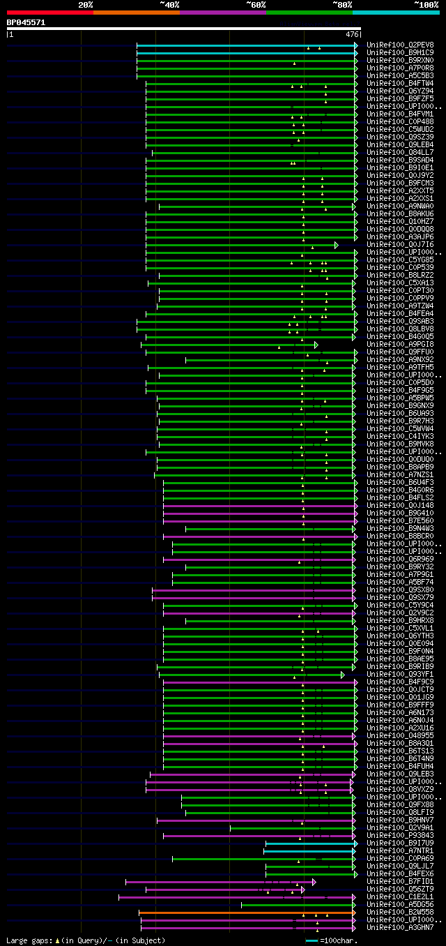Open hit UniRef100_Q2PEV8
The width and height of the screenshot is (446, 946).
click(400, 45)
